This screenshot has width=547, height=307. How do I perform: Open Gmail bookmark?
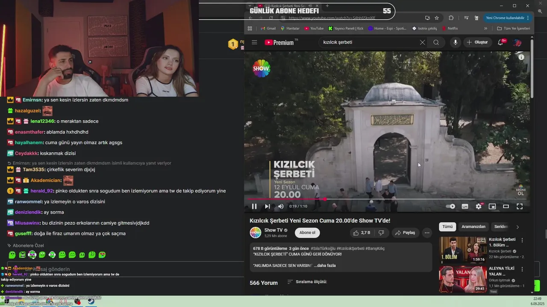coord(268,29)
